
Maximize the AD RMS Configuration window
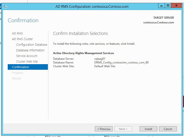(x=168, y=5)
